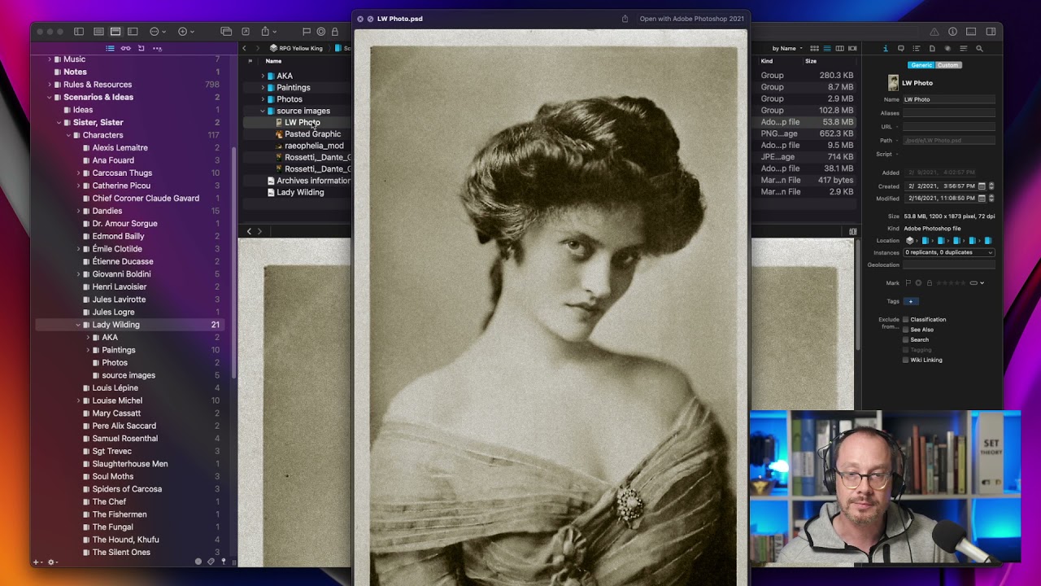The height and width of the screenshot is (586, 1041).
Task: Switch to the widescreen layout icon
Action: (133, 32)
